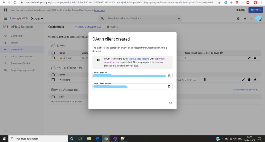Open Web client 1 entry
Image resolution: width=265 pixels, height=142 pixels.
(65, 80)
